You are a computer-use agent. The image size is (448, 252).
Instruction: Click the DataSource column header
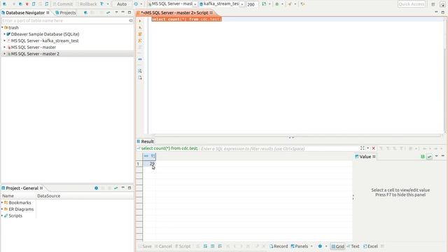(48, 196)
